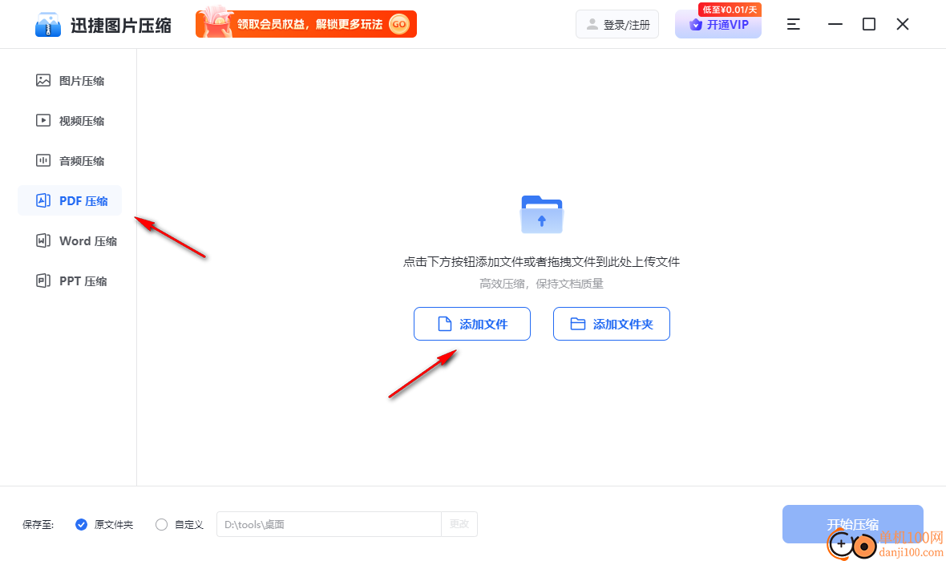
Task: Open 登录/注册 login button
Action: pyautogui.click(x=617, y=25)
